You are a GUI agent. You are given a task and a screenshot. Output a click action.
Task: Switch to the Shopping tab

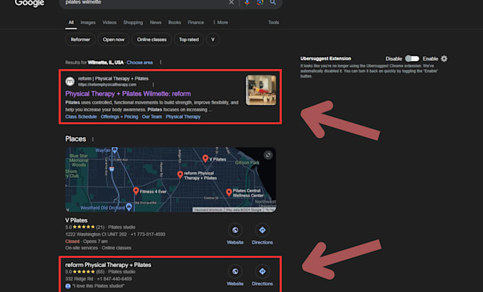[x=133, y=23]
